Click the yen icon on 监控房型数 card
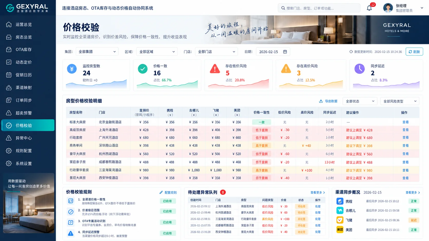The image size is (429, 241). (x=72, y=69)
